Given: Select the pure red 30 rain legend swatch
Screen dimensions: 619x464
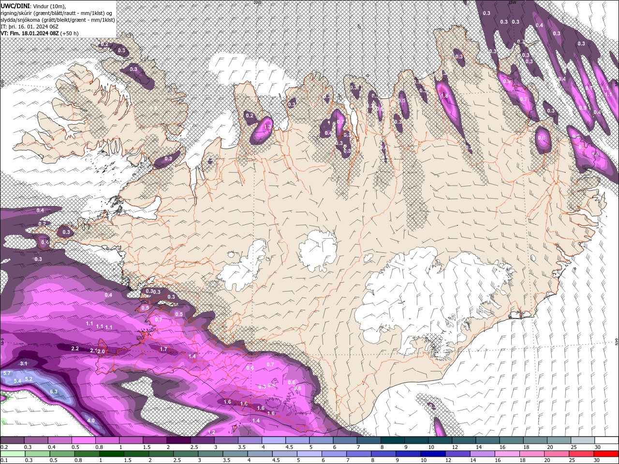Looking at the screenshot, I should [x=605, y=454].
